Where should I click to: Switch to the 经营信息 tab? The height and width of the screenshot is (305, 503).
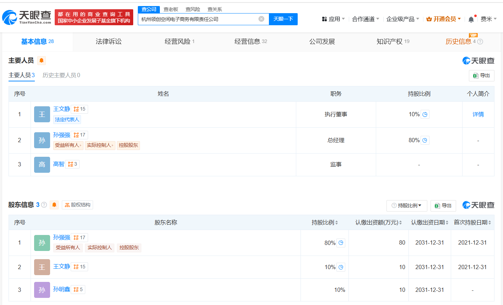coord(251,42)
